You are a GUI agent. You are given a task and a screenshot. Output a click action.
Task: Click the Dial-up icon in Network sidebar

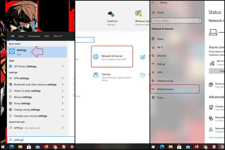click(153, 64)
